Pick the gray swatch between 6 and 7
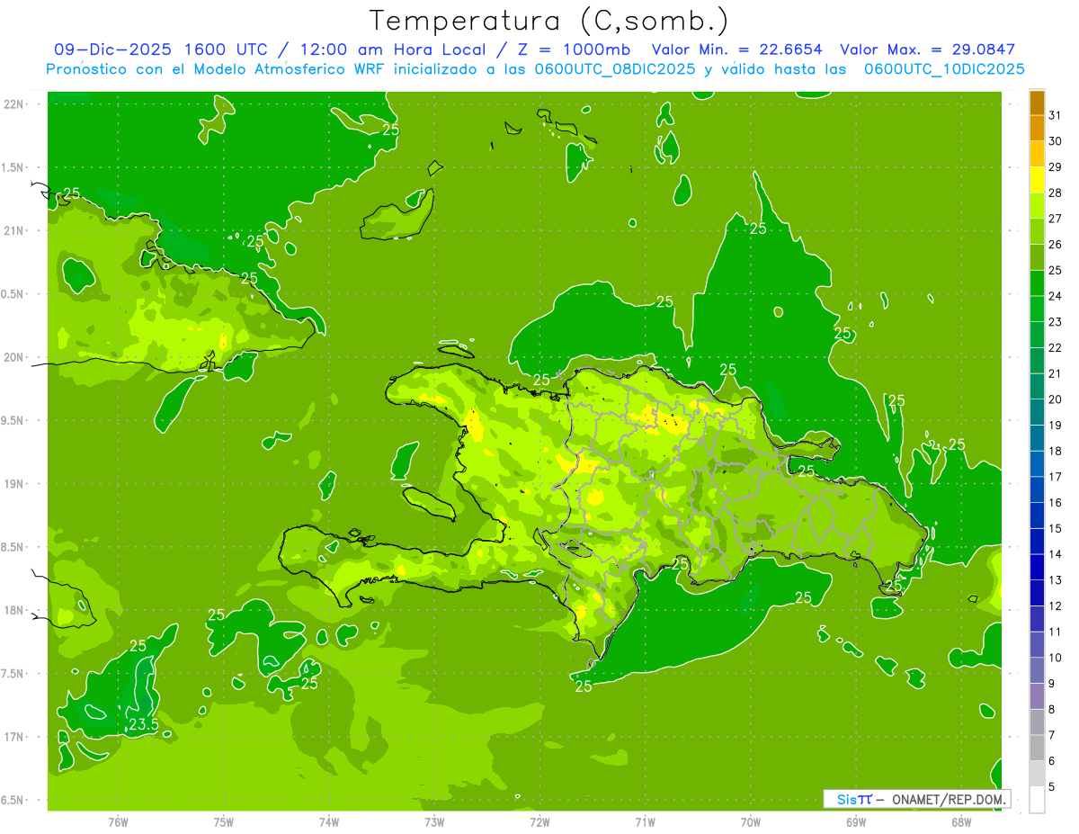Viewport: 1079px width, 834px height. coord(1037,748)
